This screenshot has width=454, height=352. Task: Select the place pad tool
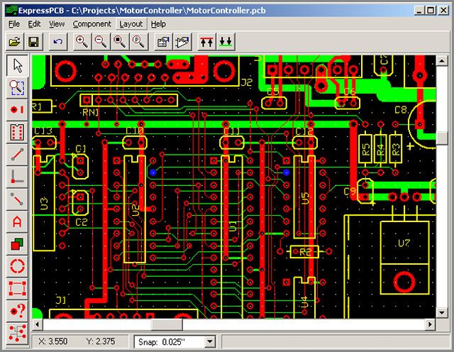point(17,109)
